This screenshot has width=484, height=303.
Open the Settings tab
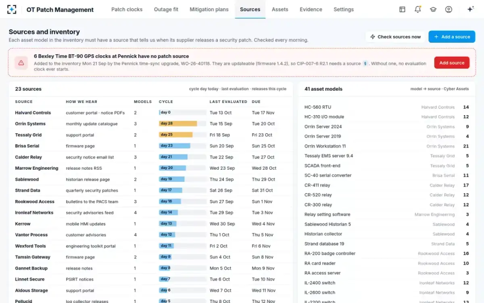click(344, 9)
